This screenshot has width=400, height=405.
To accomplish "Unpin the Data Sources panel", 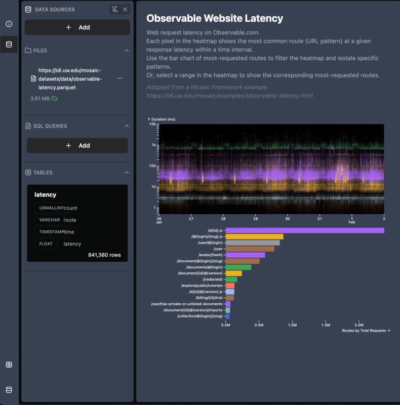I will (115, 10).
